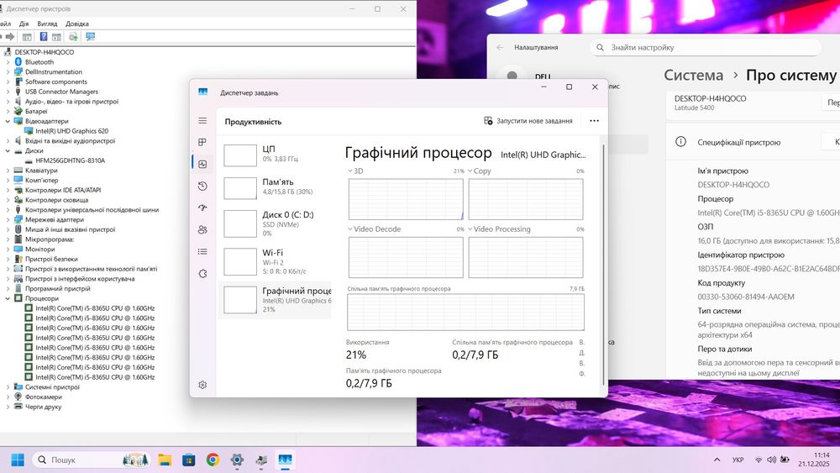Click Запустити нове завдання button
Viewport: 840px width, 473px height.
[x=528, y=121]
